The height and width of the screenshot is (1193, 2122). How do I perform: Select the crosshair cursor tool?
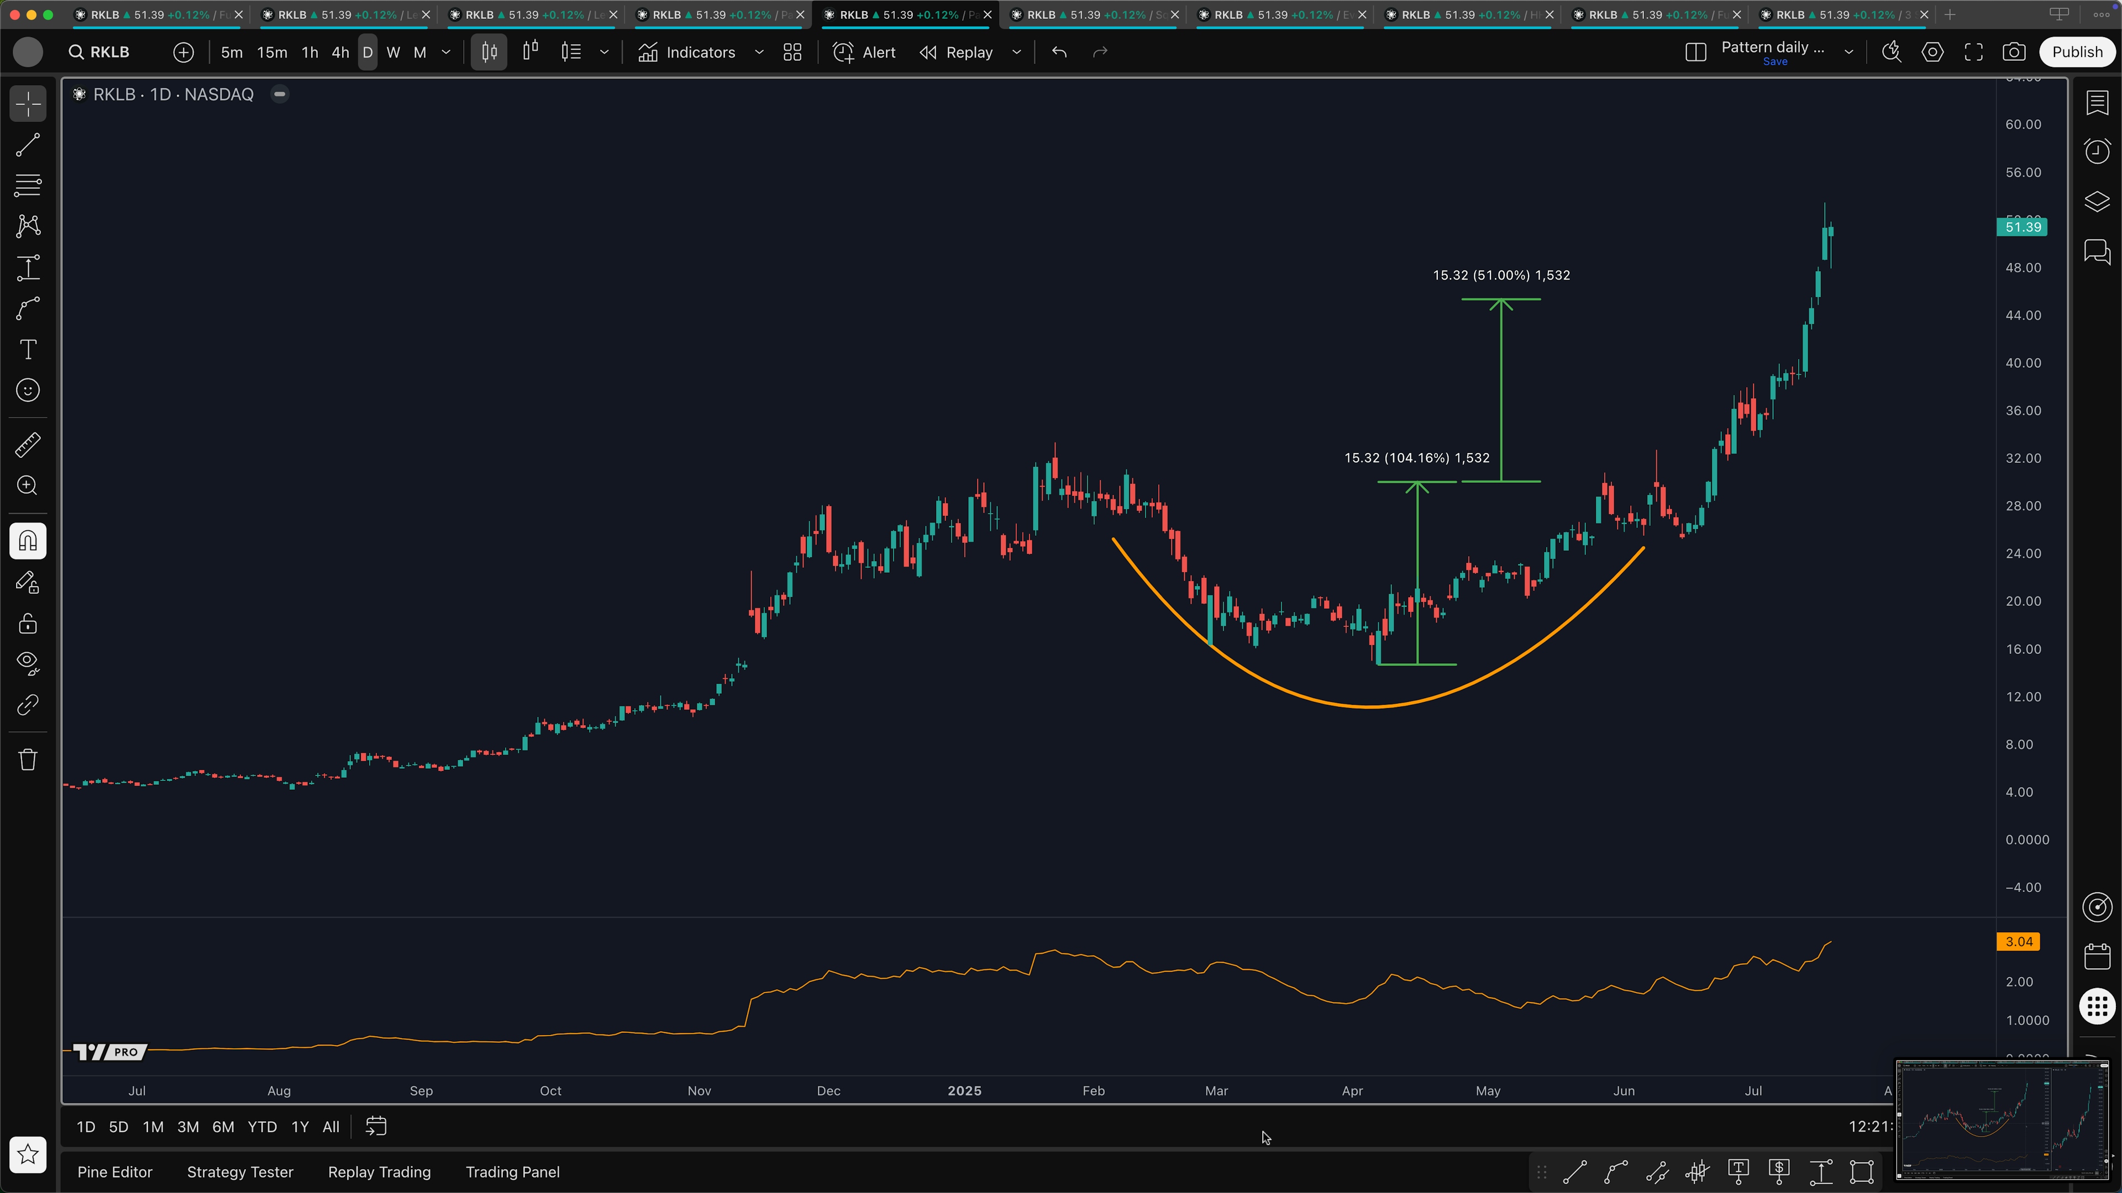pyautogui.click(x=28, y=104)
